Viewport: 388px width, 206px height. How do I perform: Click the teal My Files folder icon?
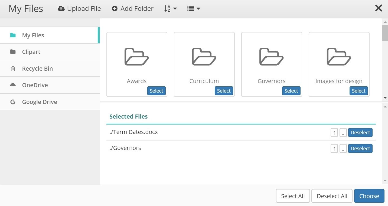coord(13,35)
